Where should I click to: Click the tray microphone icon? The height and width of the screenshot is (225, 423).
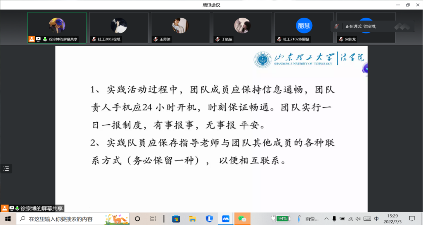click(x=334, y=219)
